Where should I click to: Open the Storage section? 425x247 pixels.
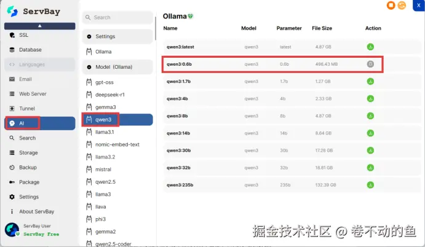tap(40, 153)
